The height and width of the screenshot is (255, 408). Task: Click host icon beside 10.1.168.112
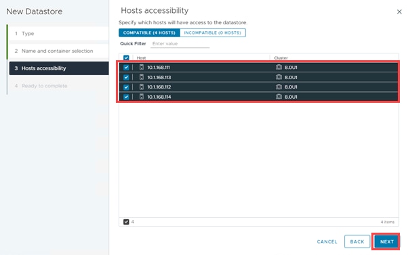pos(141,87)
